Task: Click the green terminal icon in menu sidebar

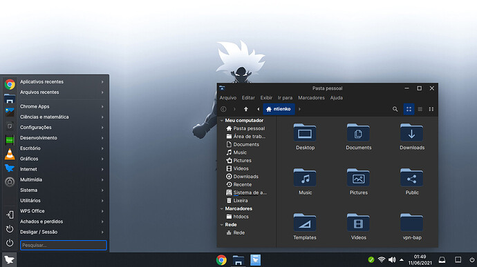Action: coord(10,140)
